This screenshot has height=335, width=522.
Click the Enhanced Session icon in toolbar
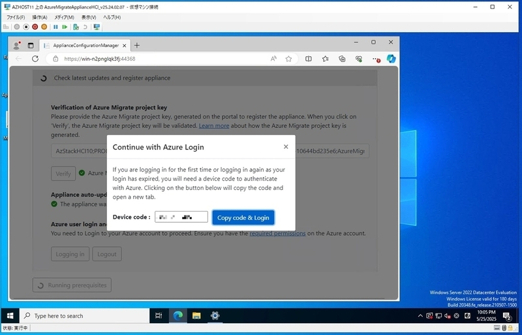97,27
